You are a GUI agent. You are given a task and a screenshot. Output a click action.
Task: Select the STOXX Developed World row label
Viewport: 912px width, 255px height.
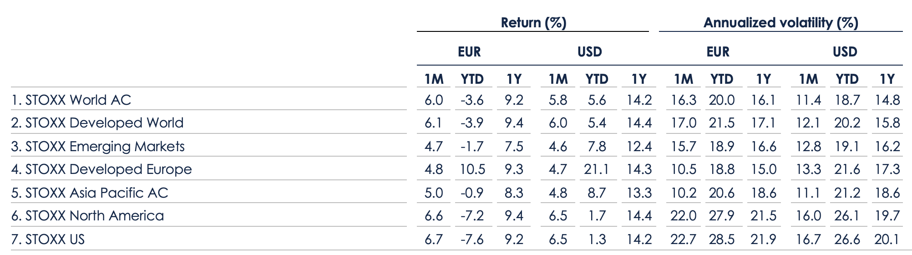pos(97,123)
